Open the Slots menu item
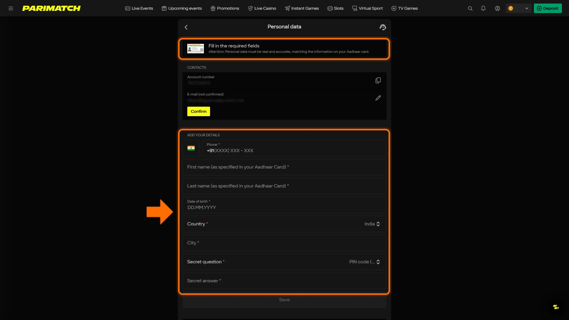Viewport: 569px width, 320px height. tap(335, 8)
